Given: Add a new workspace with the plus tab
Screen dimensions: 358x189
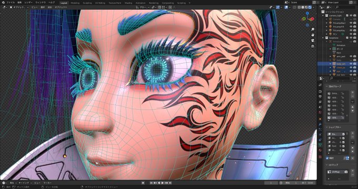Looking at the screenshot, I should pos(190,3).
